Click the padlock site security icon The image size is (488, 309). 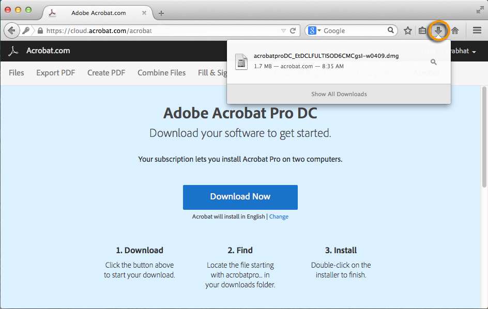click(40, 30)
